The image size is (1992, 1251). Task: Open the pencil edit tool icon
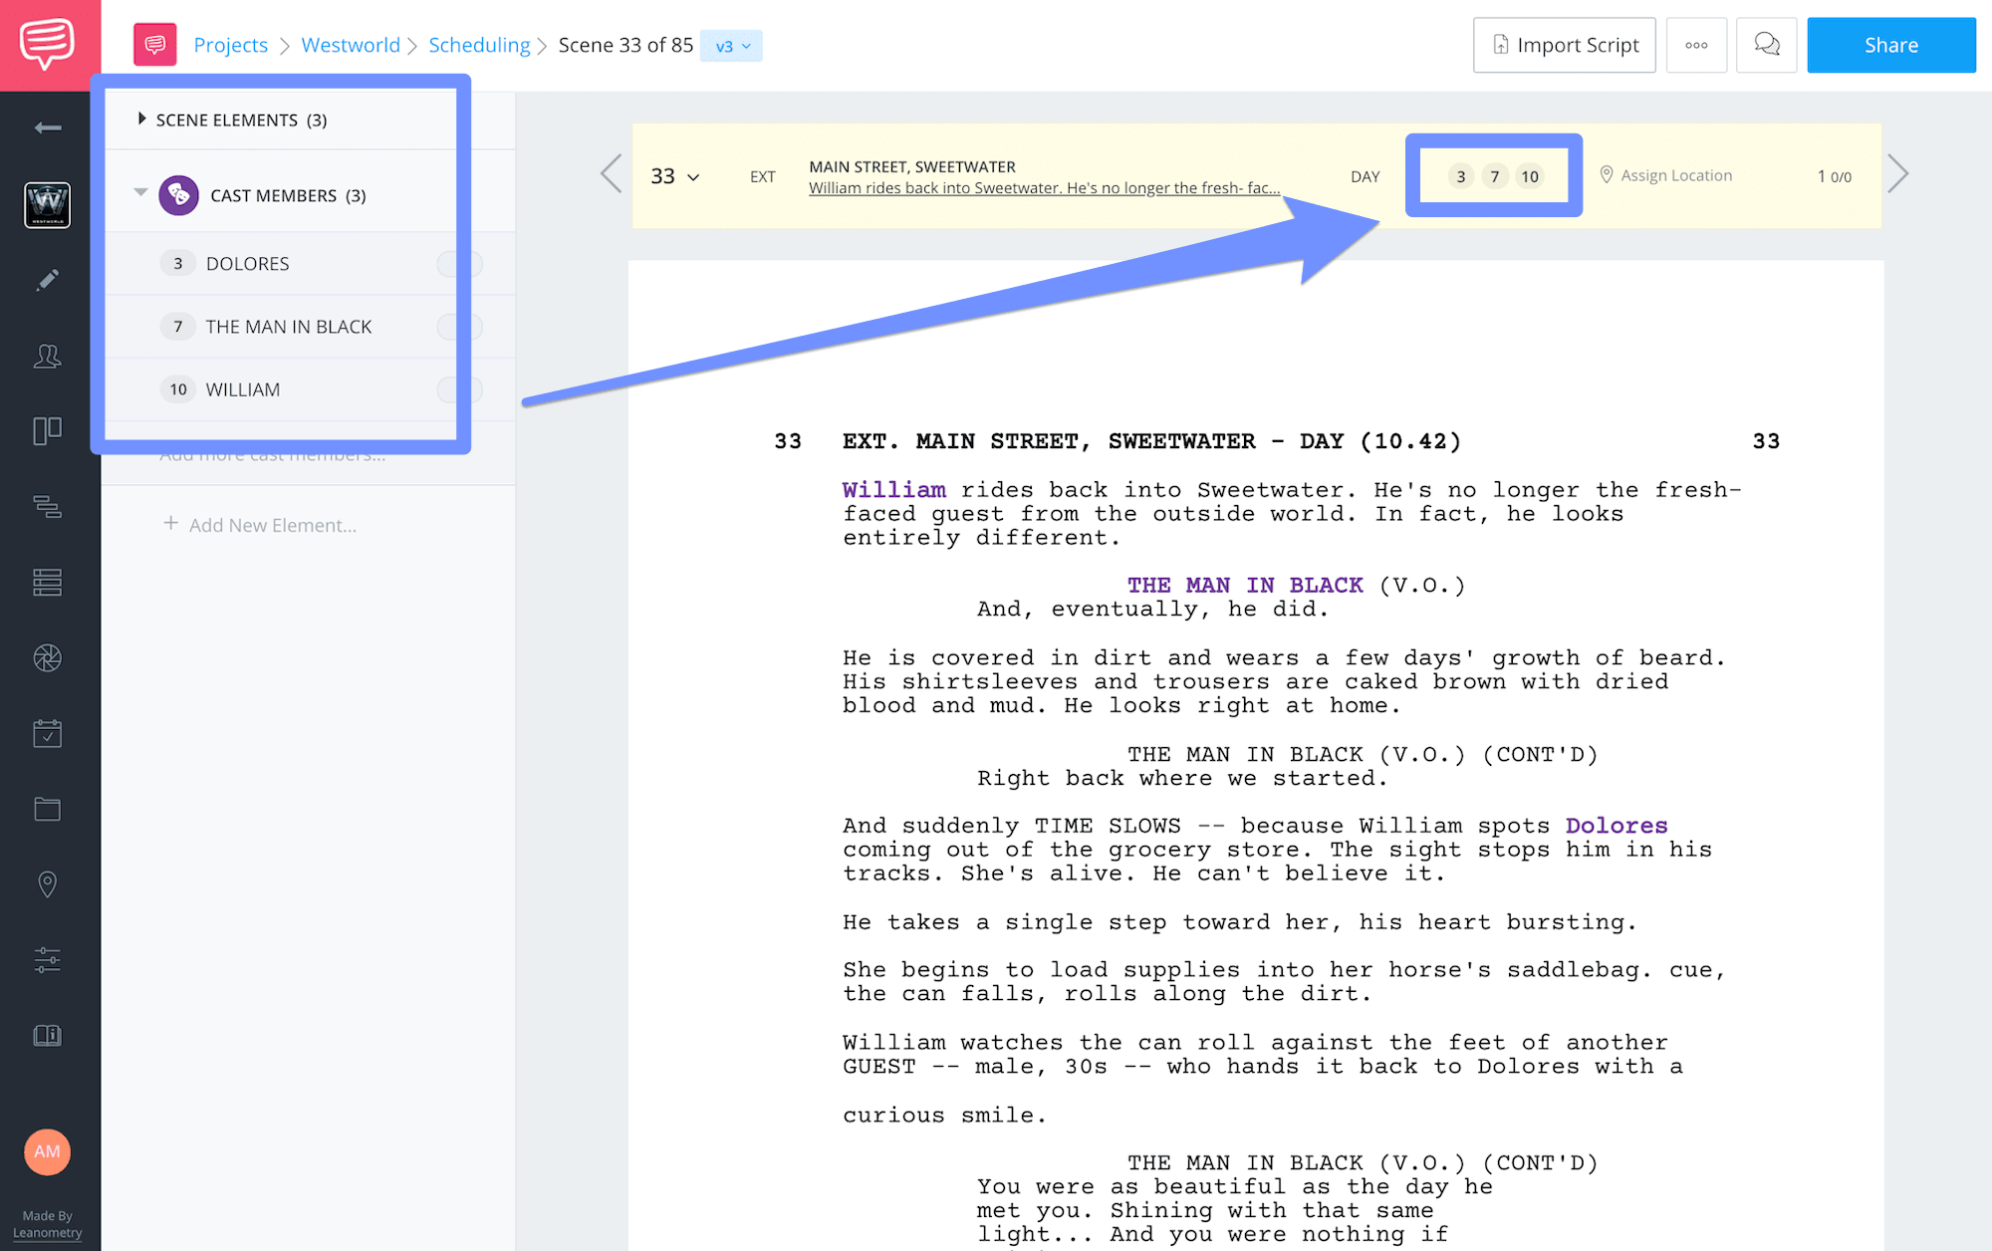tap(48, 280)
